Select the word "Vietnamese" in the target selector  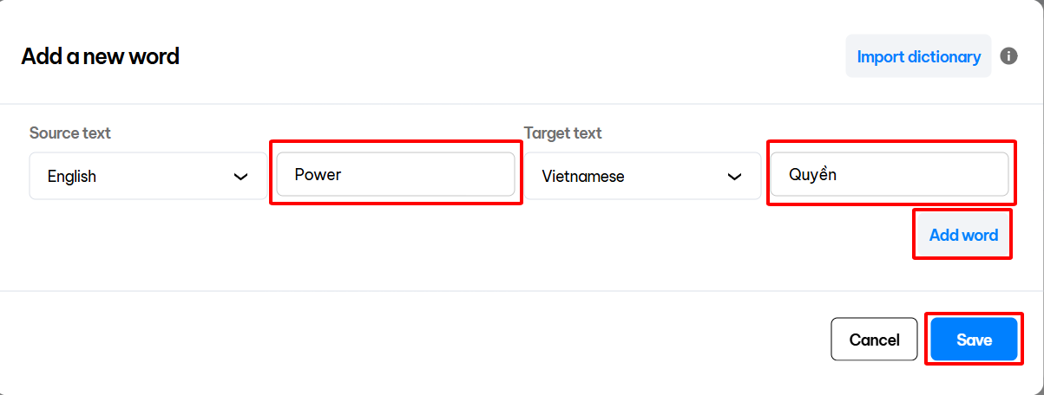click(x=583, y=177)
